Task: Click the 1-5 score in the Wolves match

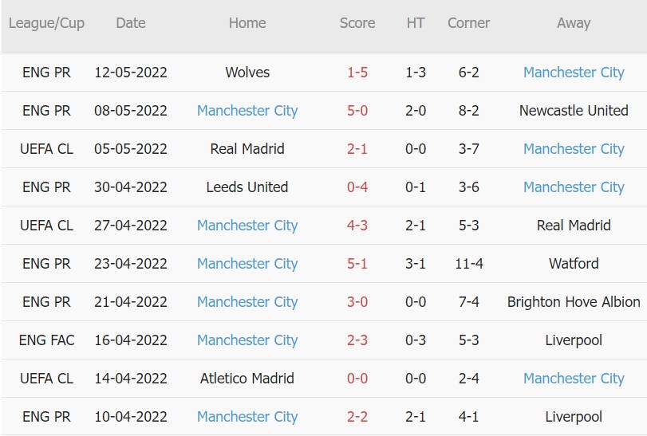Action: (357, 73)
